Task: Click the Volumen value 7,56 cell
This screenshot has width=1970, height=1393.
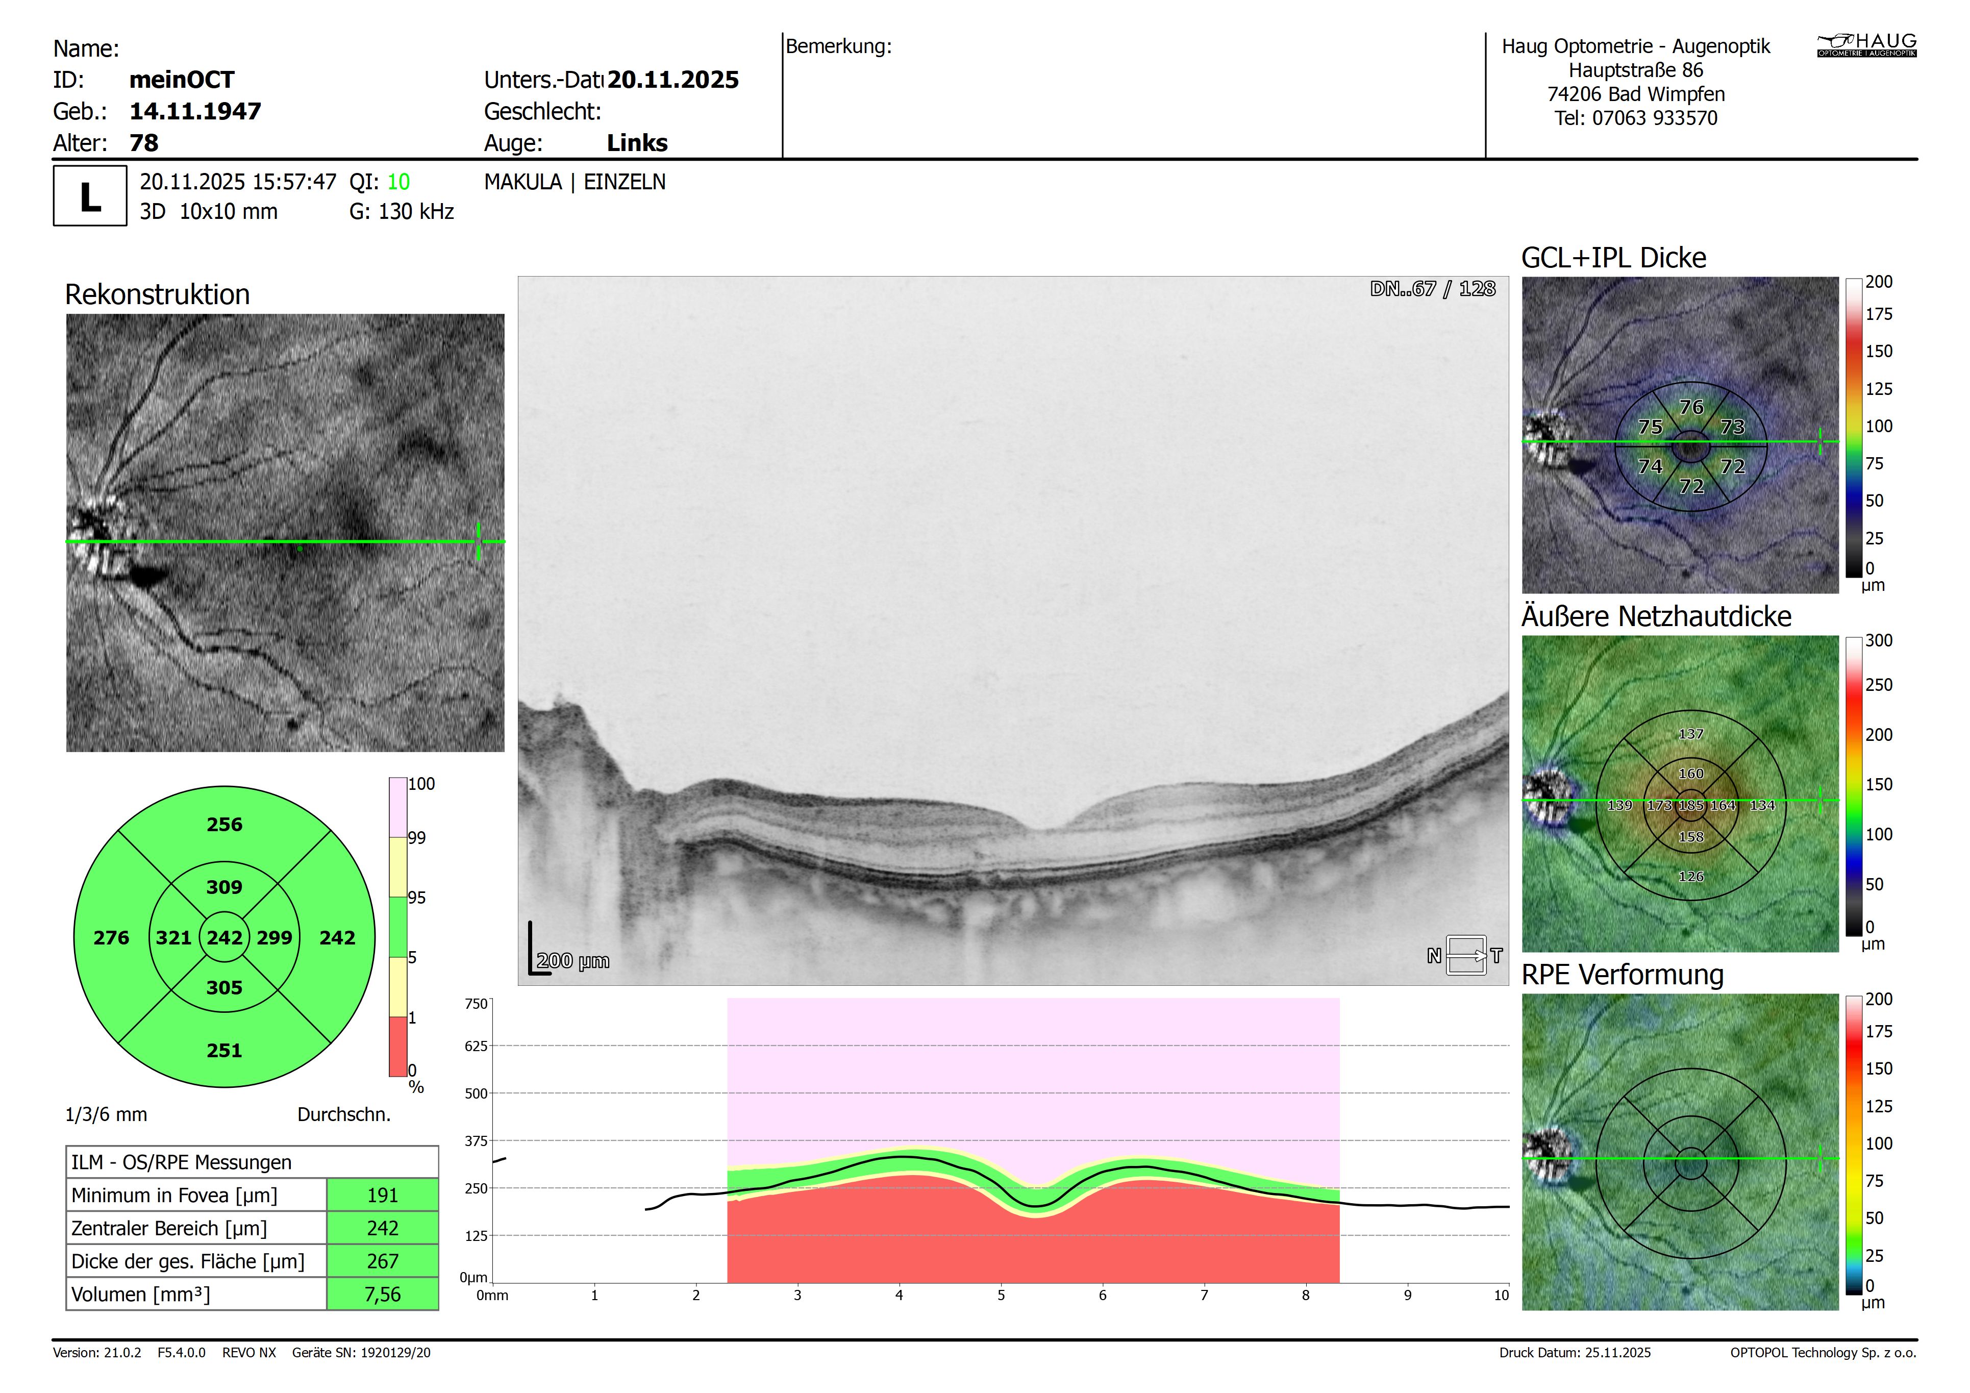Action: tap(382, 1295)
